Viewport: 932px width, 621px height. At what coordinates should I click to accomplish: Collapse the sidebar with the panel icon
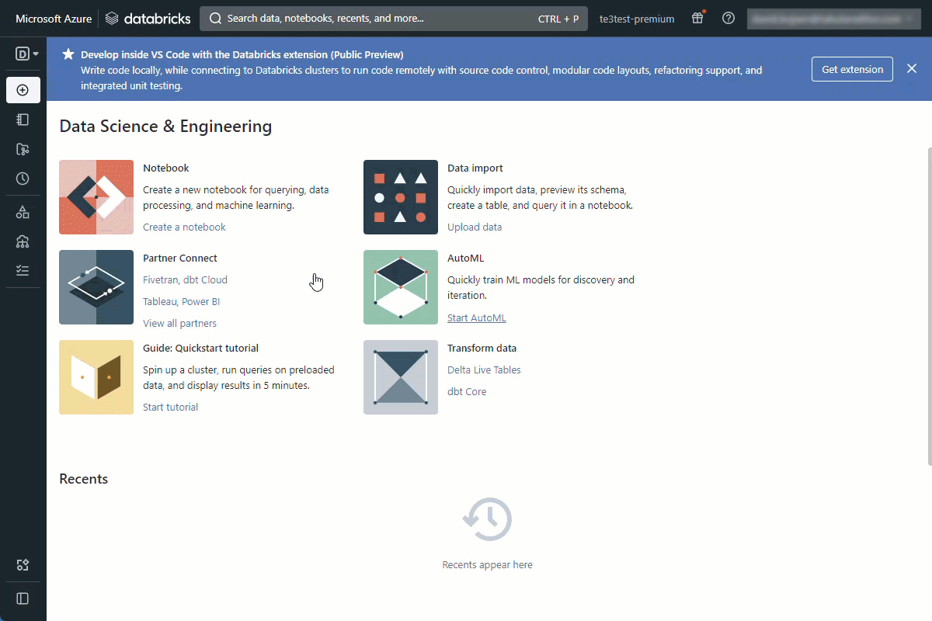click(23, 598)
